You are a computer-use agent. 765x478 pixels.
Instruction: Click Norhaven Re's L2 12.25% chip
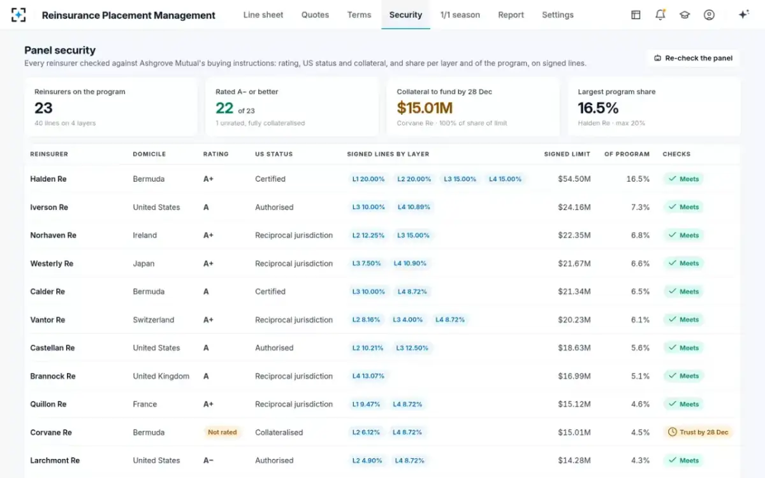coord(368,235)
